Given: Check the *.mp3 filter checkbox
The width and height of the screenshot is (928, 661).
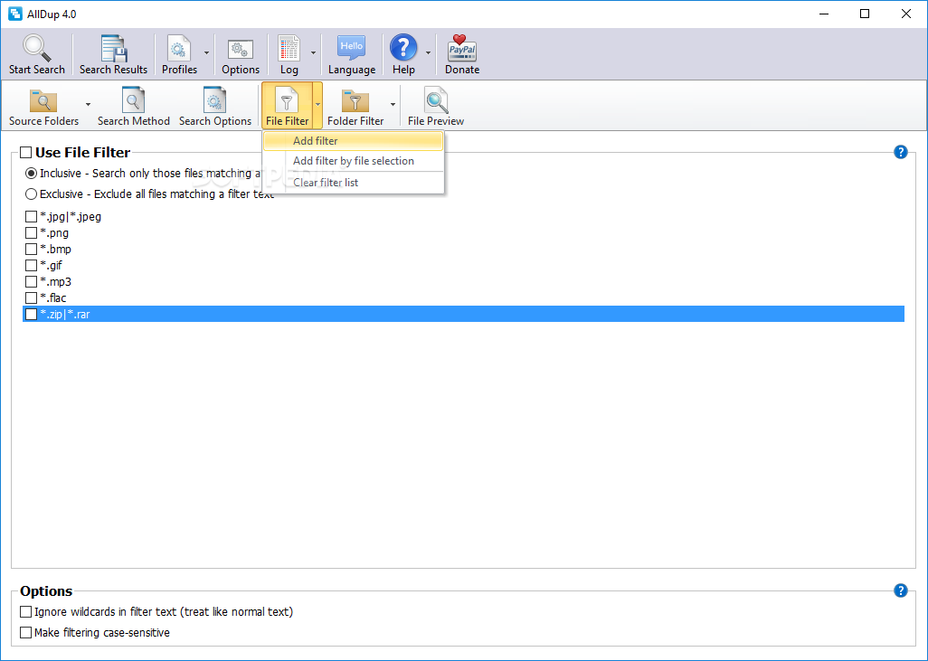Looking at the screenshot, I should [x=32, y=282].
